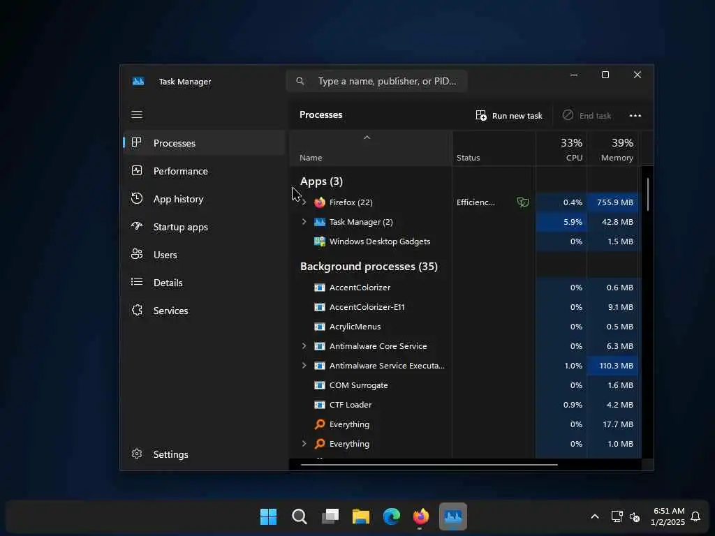This screenshot has height=536, width=715.
Task: Click the search magnifier icon in Task Manager
Action: [300, 81]
